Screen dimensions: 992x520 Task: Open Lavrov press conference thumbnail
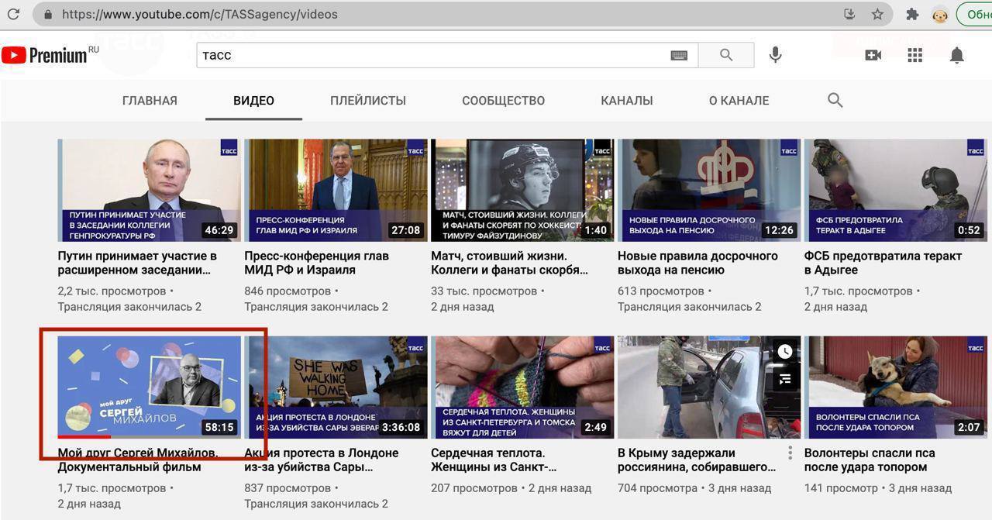click(x=336, y=191)
